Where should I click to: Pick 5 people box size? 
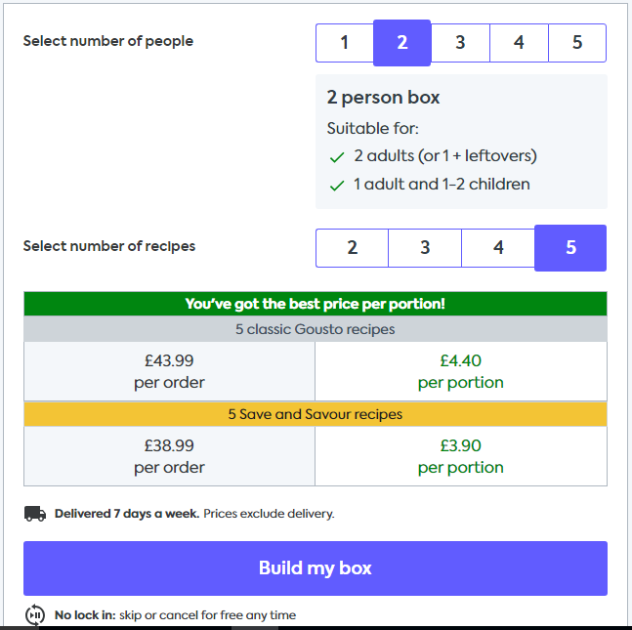(x=577, y=43)
